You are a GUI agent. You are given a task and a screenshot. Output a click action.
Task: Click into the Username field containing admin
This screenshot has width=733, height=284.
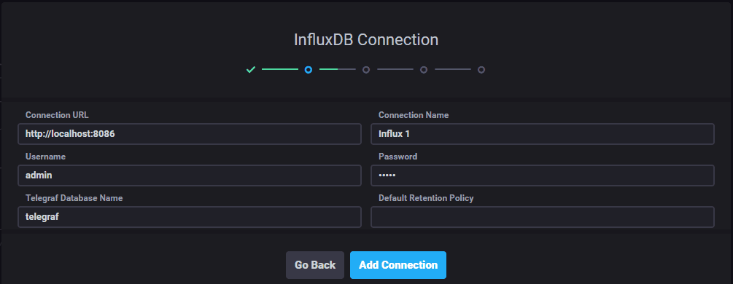click(190, 175)
